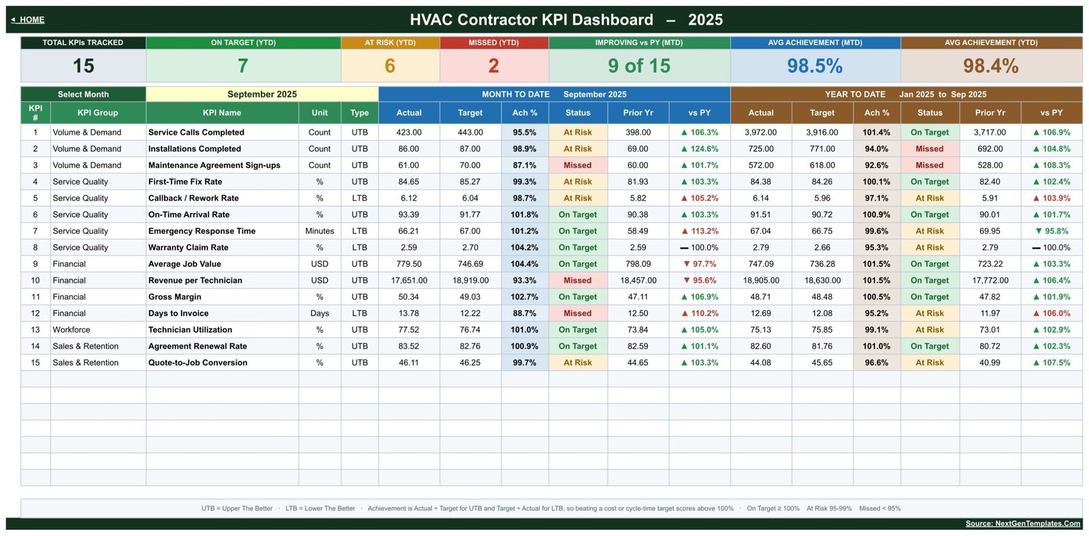1089x536 pixels.
Task: Click the red down arrow 97.7% for Average Job Value
Action: [x=699, y=264]
